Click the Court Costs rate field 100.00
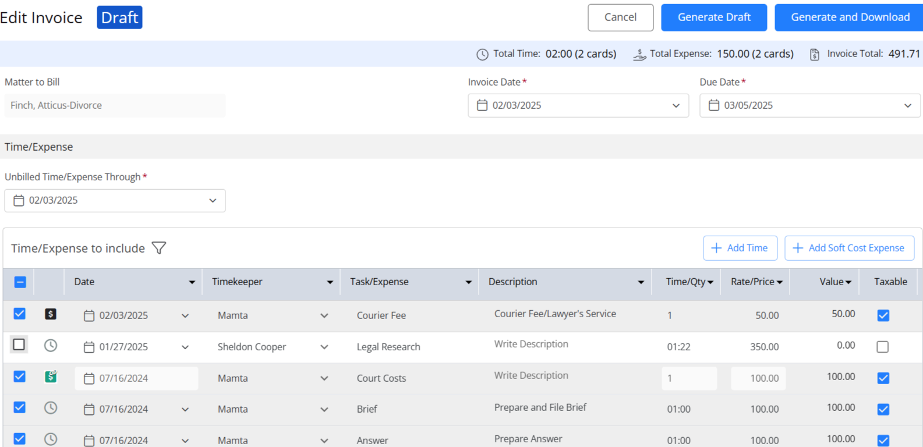Screen dimensions: 923x447 [x=758, y=378]
